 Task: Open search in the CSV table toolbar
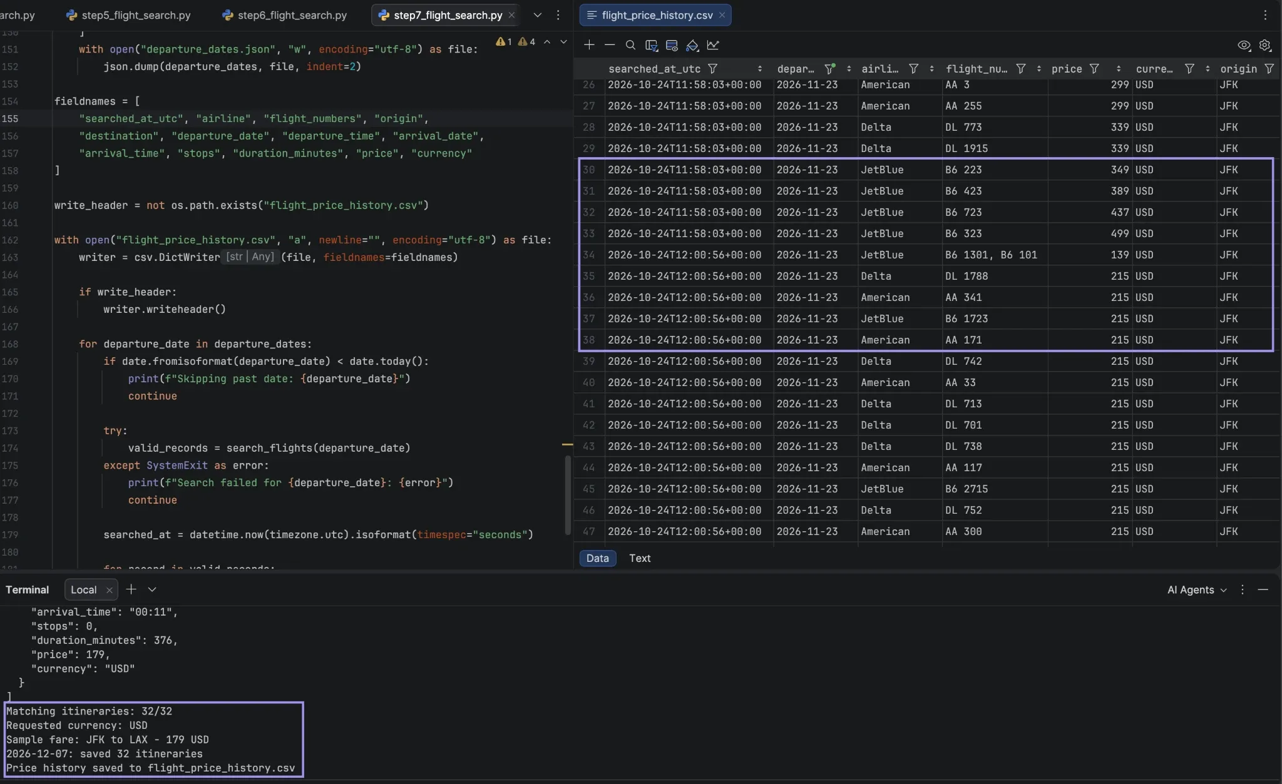click(630, 45)
